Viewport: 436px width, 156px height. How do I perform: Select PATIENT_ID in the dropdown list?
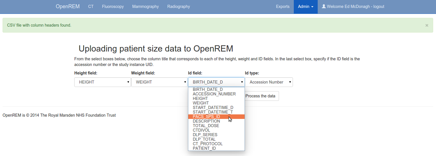(204, 148)
